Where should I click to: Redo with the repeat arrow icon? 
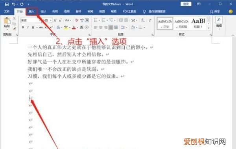click(x=22, y=4)
